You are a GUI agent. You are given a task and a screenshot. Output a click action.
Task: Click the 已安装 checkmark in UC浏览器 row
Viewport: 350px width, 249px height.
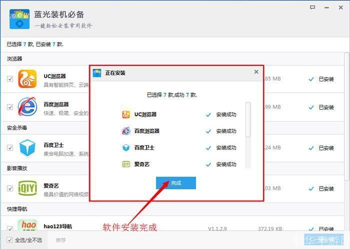pyautogui.click(x=311, y=79)
